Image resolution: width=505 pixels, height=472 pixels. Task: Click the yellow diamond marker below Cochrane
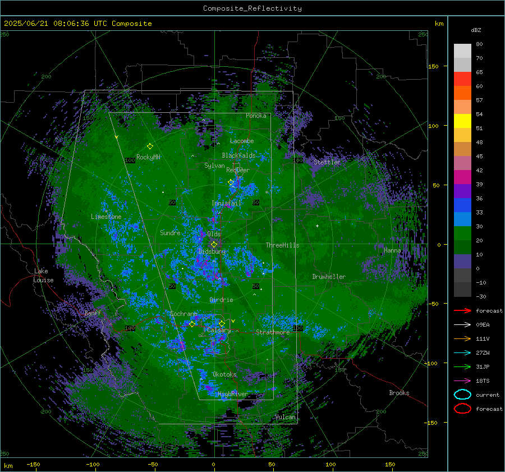pyautogui.click(x=192, y=324)
